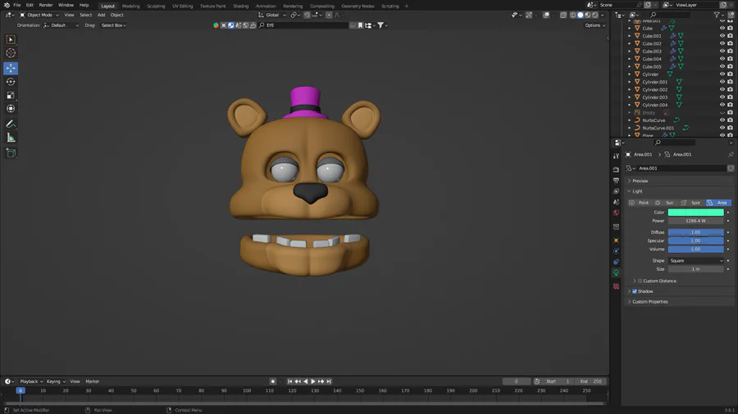
Task: Toggle visibility of Cylinder.002
Action: point(722,90)
